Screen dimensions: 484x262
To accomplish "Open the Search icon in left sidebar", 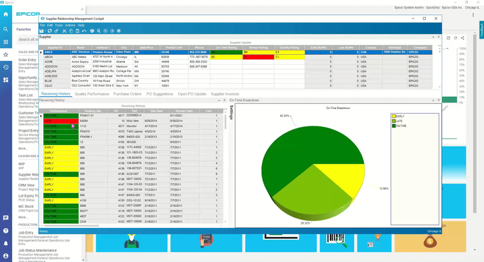I will [6, 29].
